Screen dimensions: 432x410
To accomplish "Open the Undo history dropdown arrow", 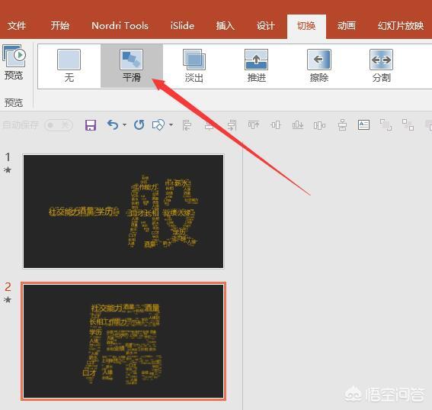I will (x=124, y=125).
